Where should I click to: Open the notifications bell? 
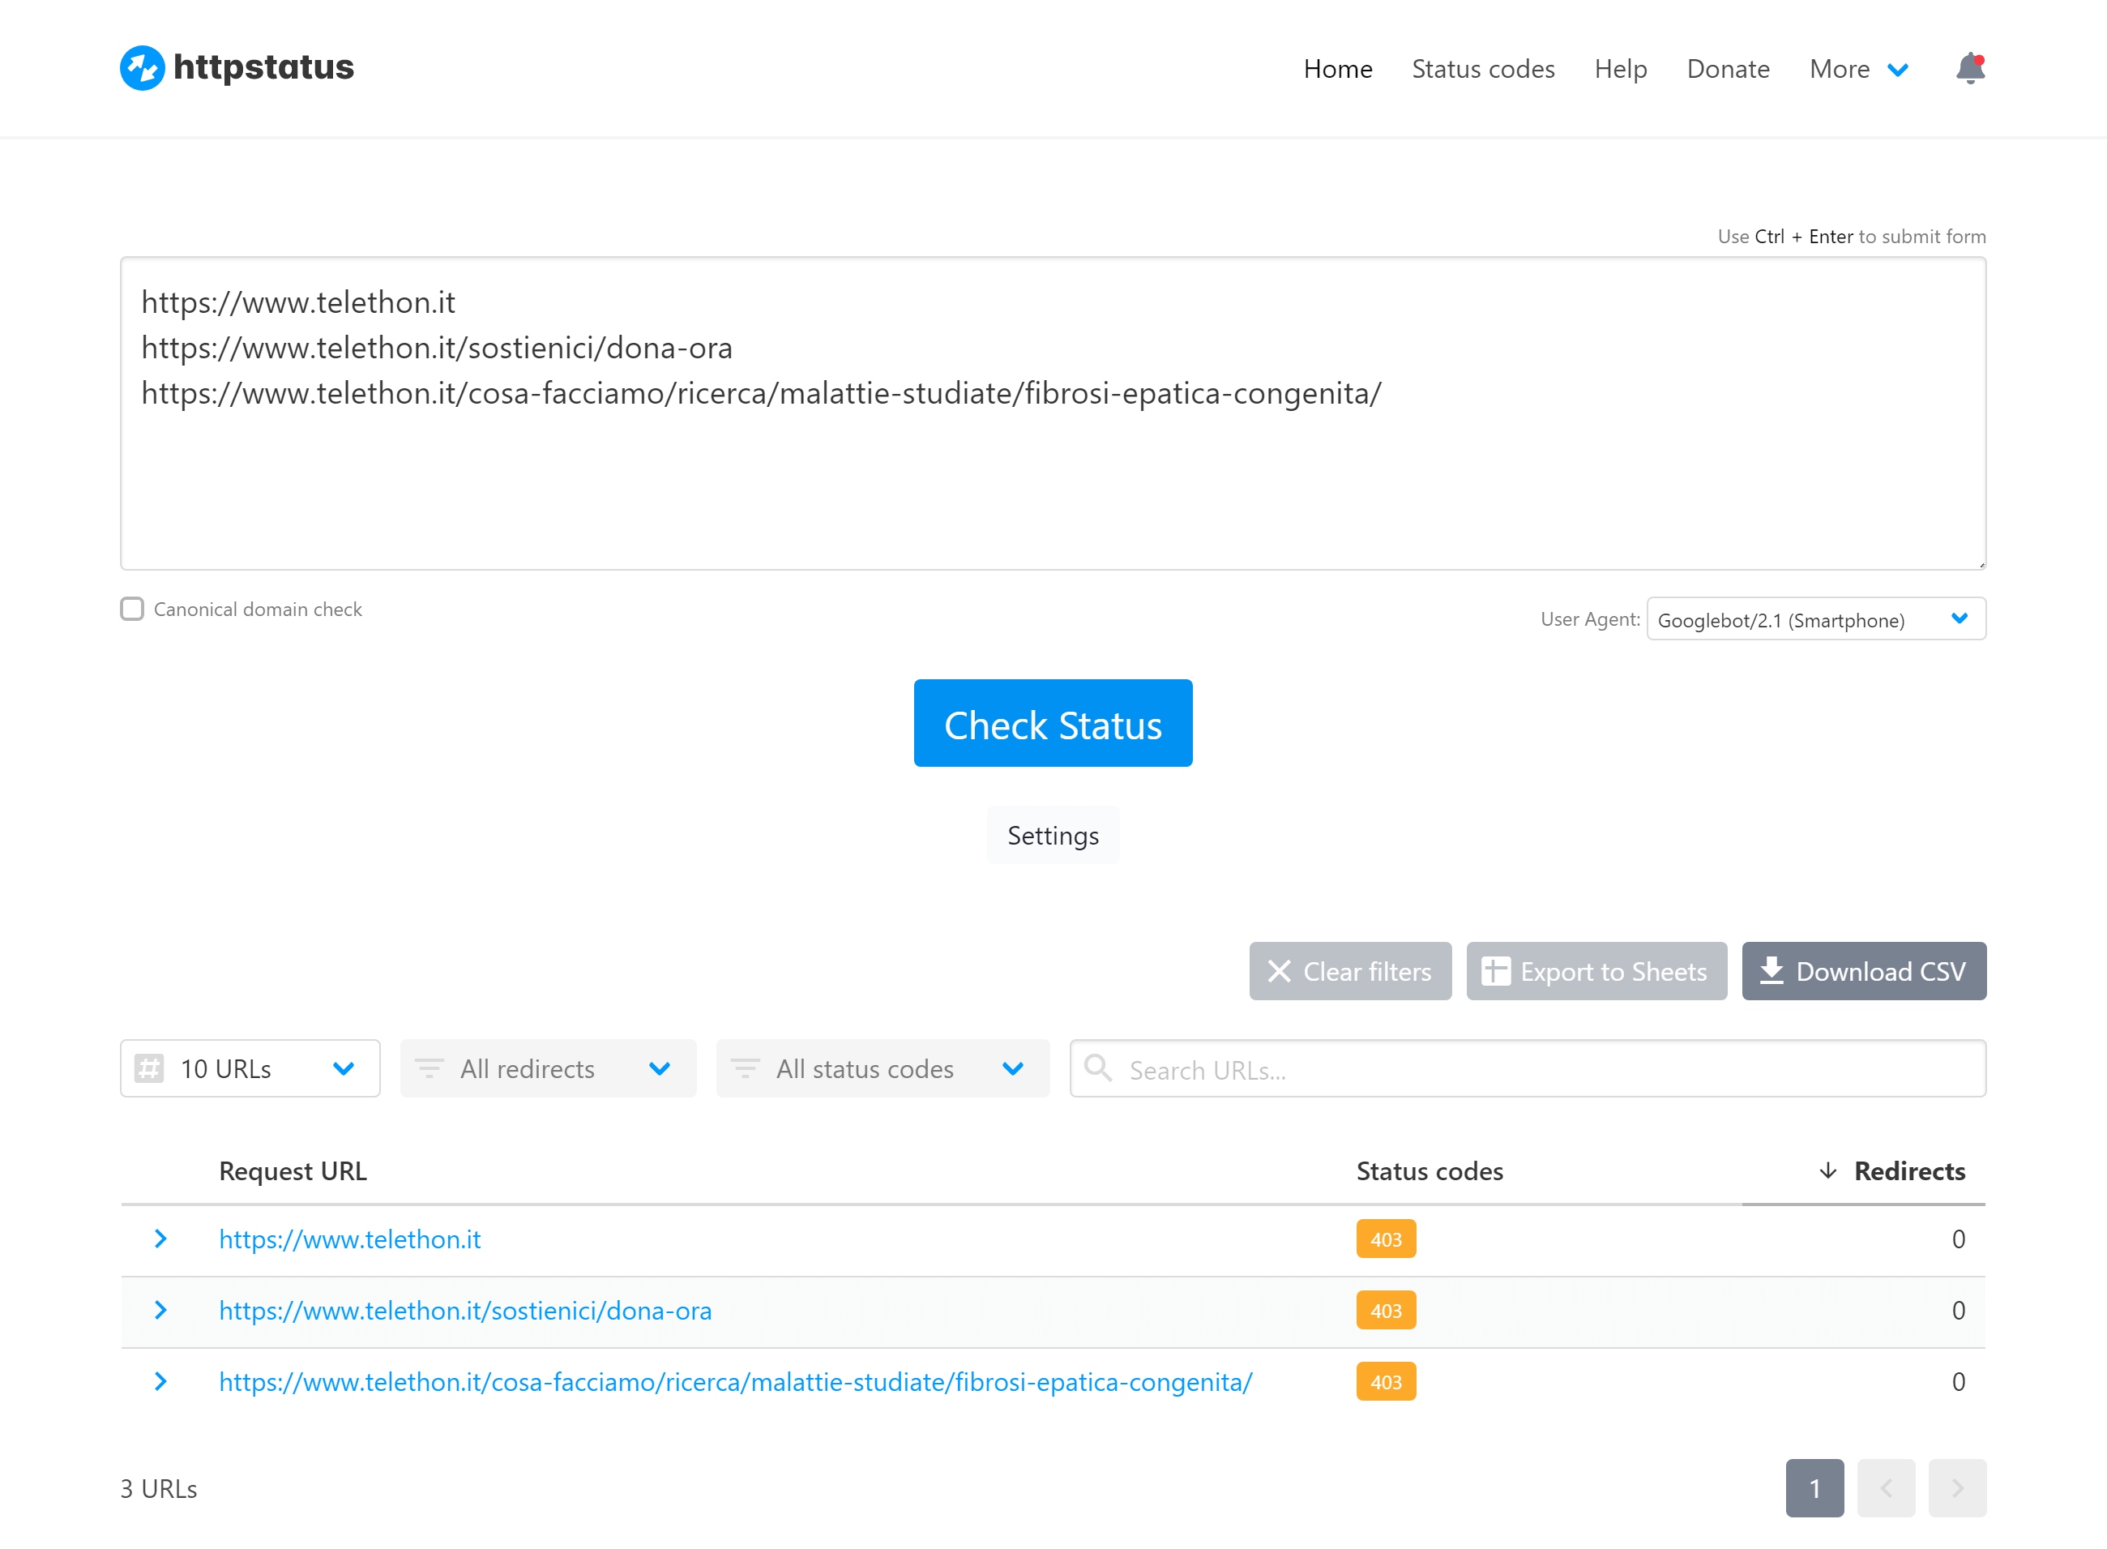click(1970, 68)
